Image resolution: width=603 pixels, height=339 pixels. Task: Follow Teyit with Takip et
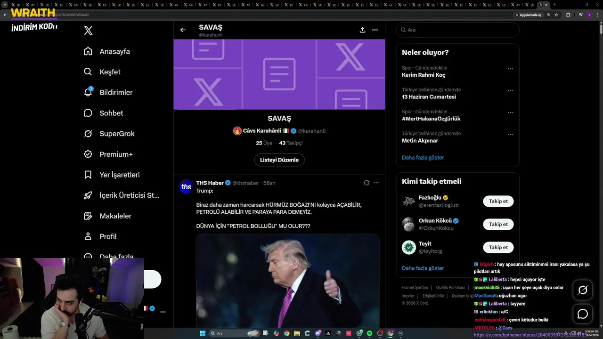[498, 247]
